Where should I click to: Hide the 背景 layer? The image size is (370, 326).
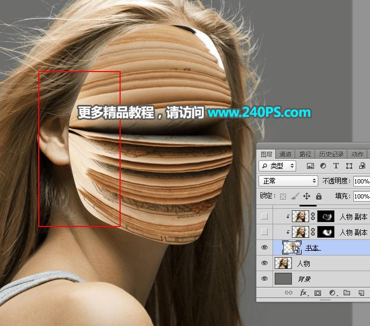(x=264, y=279)
